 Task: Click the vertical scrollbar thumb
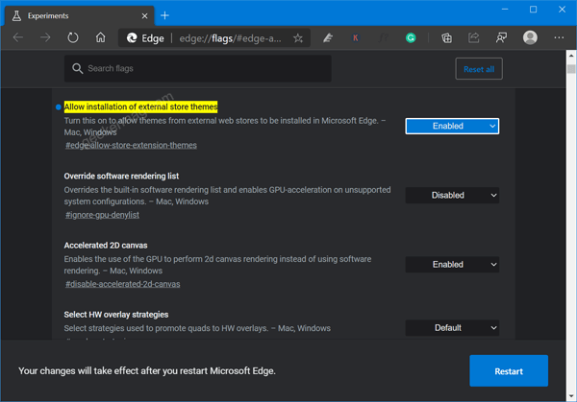(571, 69)
